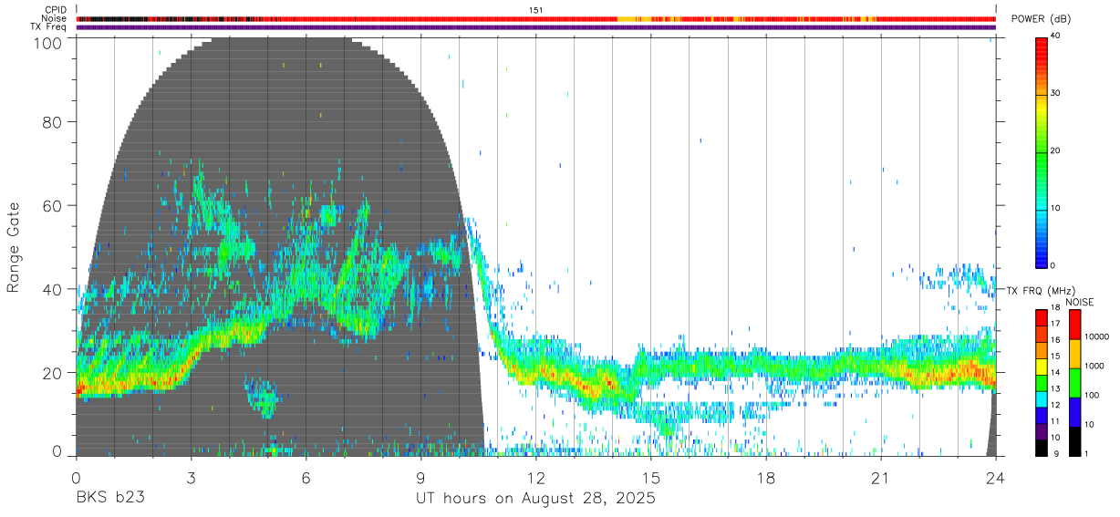Click the 100 label on noise scale

[x=1093, y=396]
